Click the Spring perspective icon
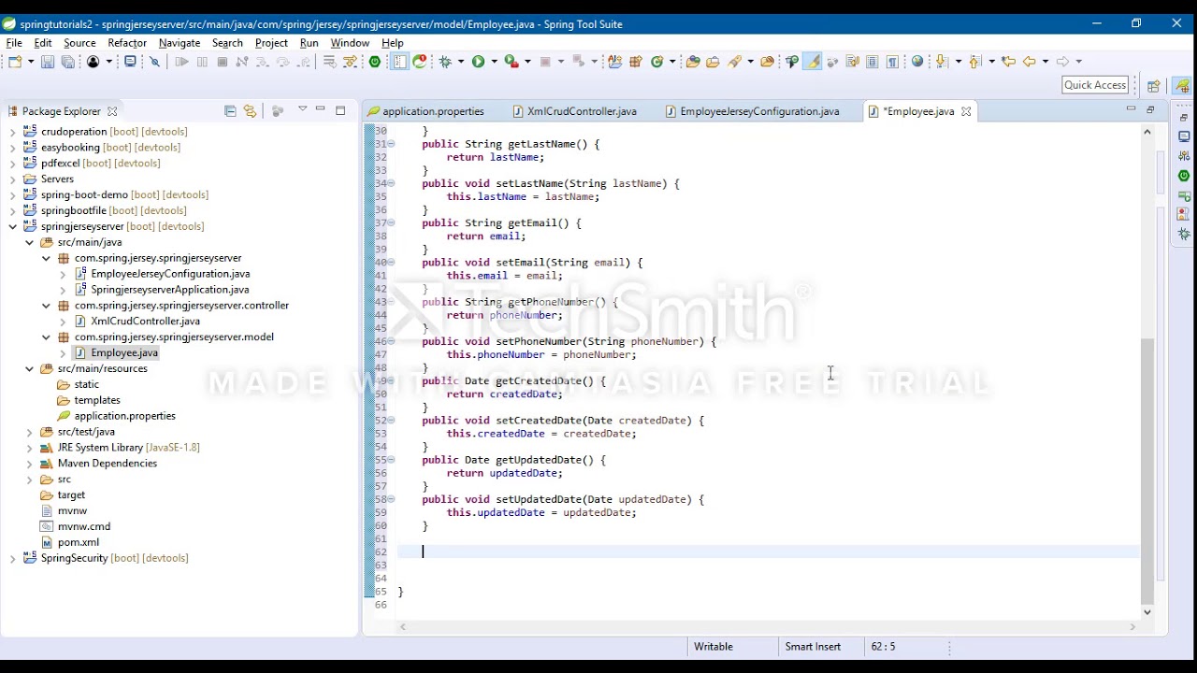Screen dimensions: 1197x673 click(x=1183, y=86)
